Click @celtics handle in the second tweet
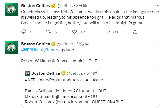The height and width of the screenshot is (108, 161). pos(65,44)
